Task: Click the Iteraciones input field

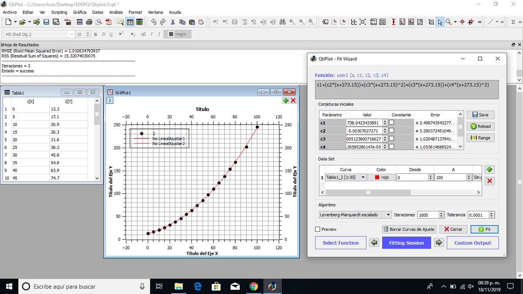Action: pyautogui.click(x=428, y=215)
